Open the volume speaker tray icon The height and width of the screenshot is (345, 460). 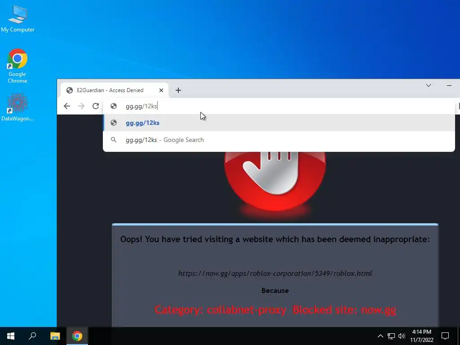[401, 336]
